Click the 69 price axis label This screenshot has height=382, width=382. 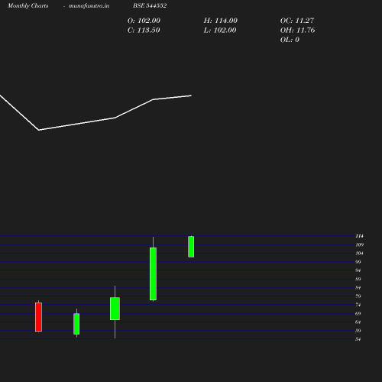coord(358,313)
